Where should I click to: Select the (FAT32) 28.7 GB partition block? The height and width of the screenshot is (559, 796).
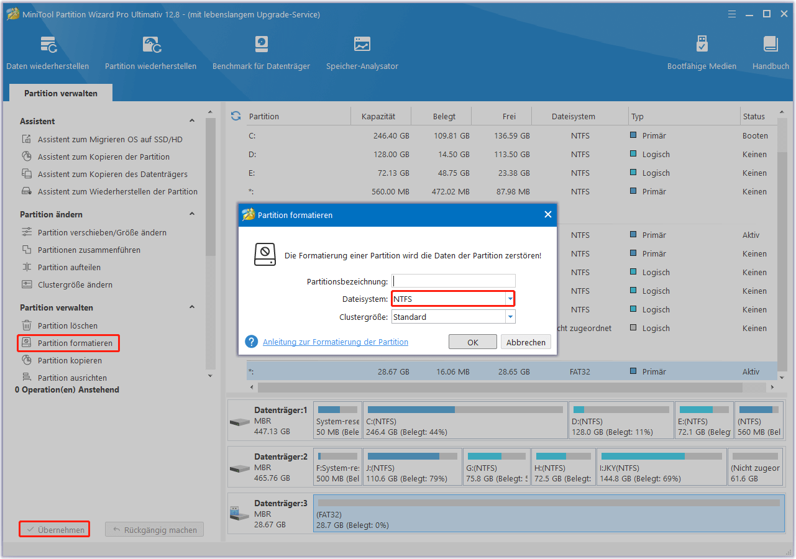(x=549, y=513)
